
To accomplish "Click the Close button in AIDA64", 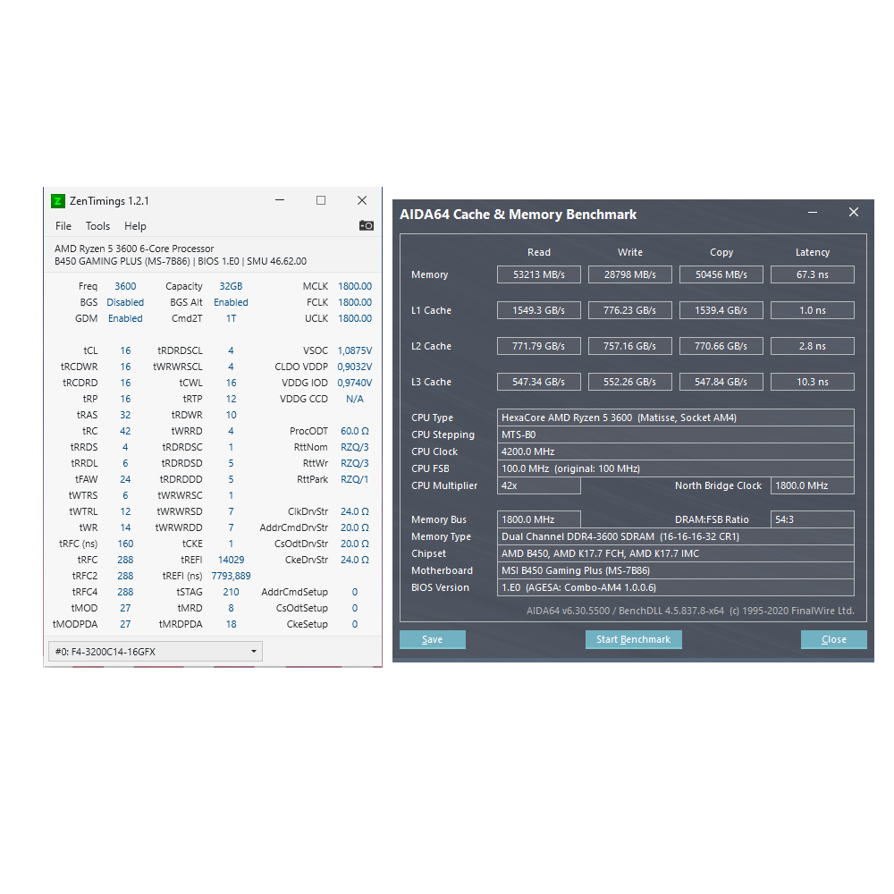I will (833, 639).
